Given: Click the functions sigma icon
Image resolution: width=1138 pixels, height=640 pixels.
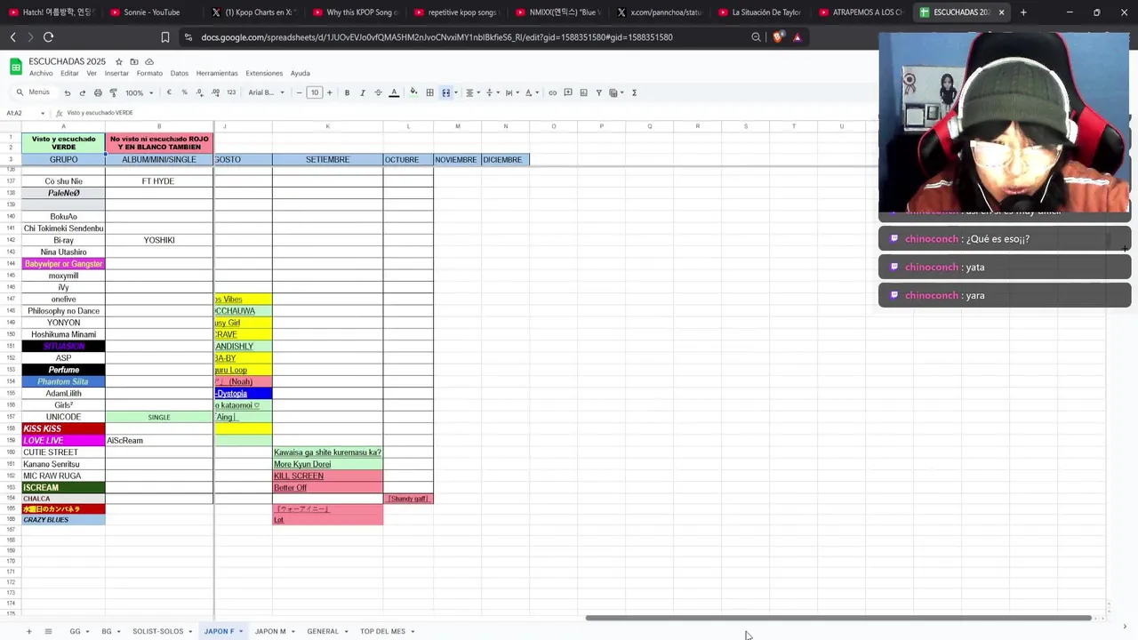Looking at the screenshot, I should (634, 92).
